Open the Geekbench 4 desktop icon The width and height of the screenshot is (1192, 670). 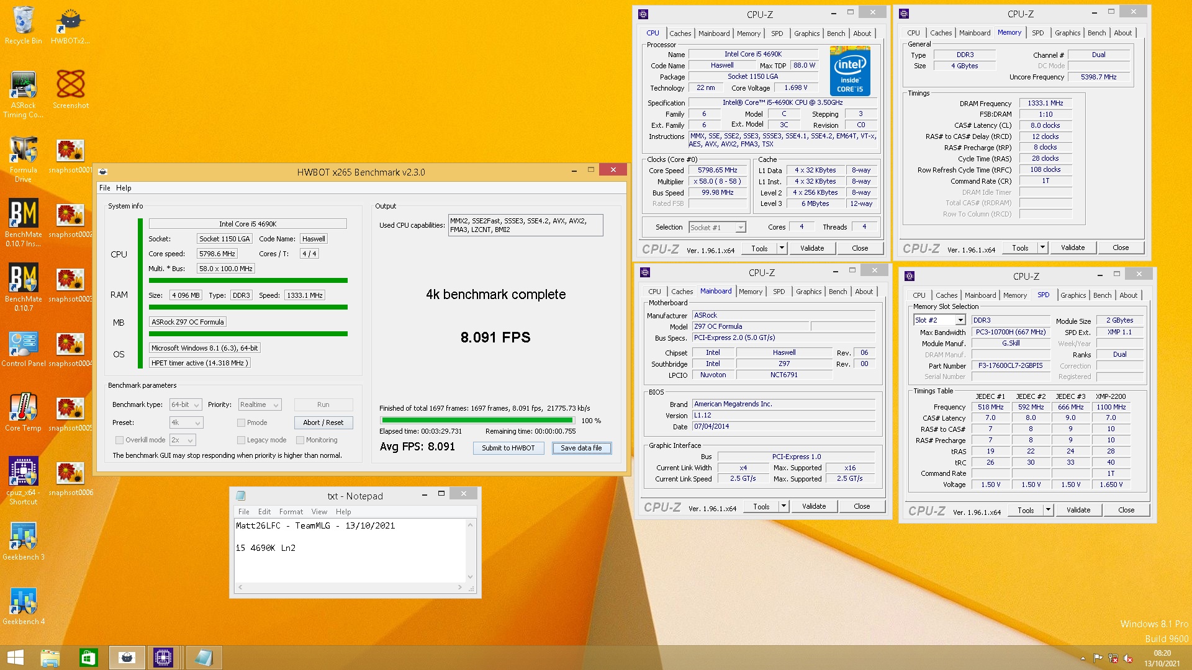[x=24, y=607]
